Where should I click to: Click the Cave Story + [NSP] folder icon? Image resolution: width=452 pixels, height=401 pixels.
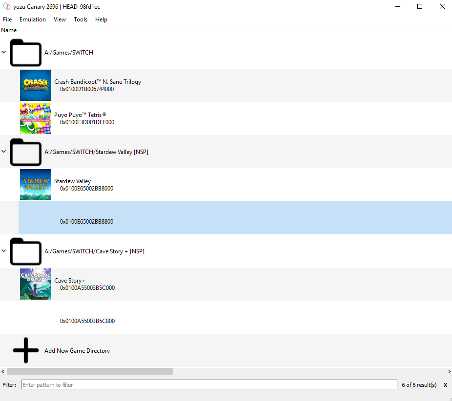[26, 251]
